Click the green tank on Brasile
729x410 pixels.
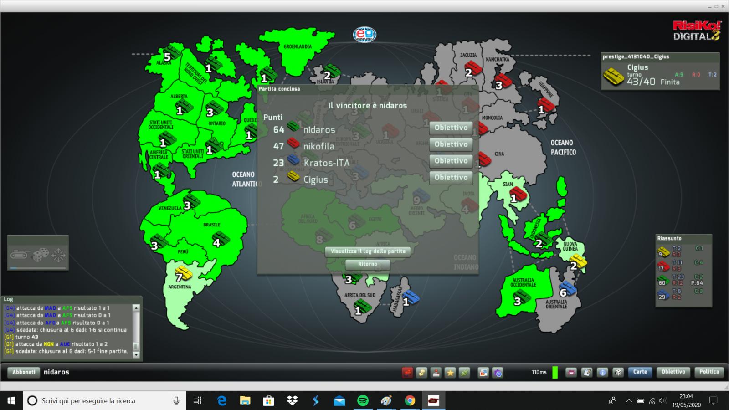tap(221, 238)
